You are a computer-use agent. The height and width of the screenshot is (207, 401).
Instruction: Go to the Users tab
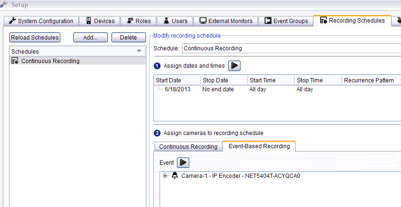pos(175,21)
